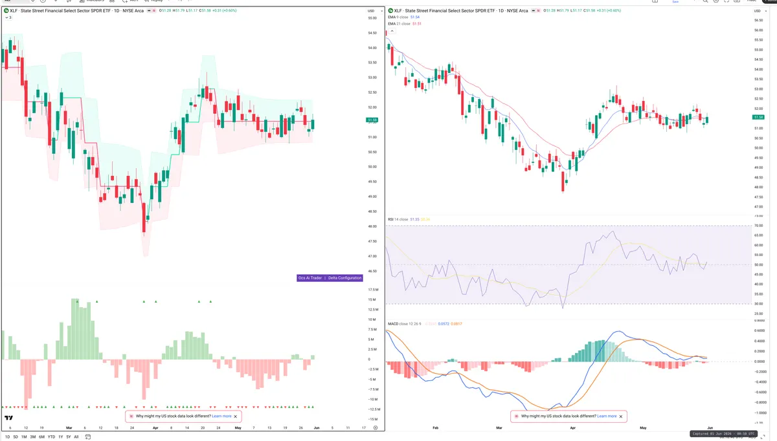
Task: Select 5Y time range
Action: coord(68,436)
